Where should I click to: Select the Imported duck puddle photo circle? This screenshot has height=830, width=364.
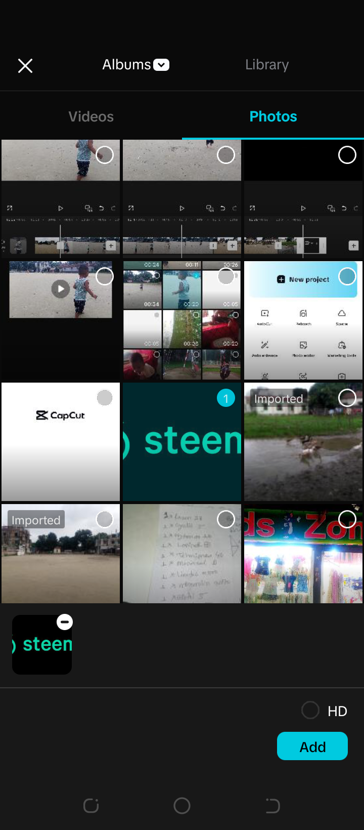point(347,398)
